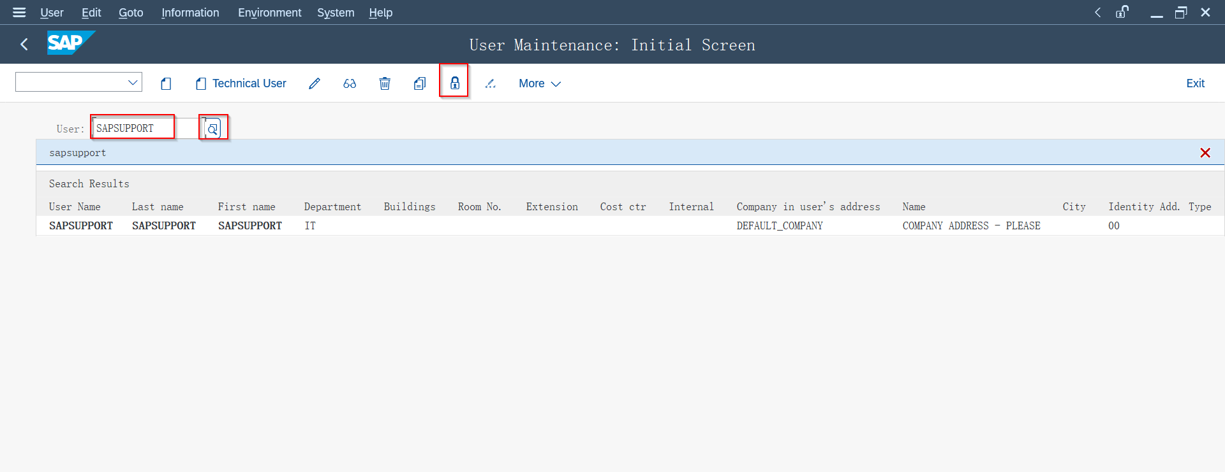Open the search help beside User field
The width and height of the screenshot is (1225, 472).
213,129
